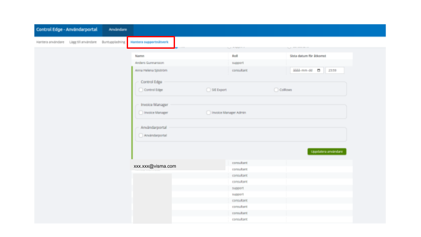Image resolution: width=421 pixels, height=237 pixels.
Task: Check the CoRows option
Action: click(x=276, y=90)
